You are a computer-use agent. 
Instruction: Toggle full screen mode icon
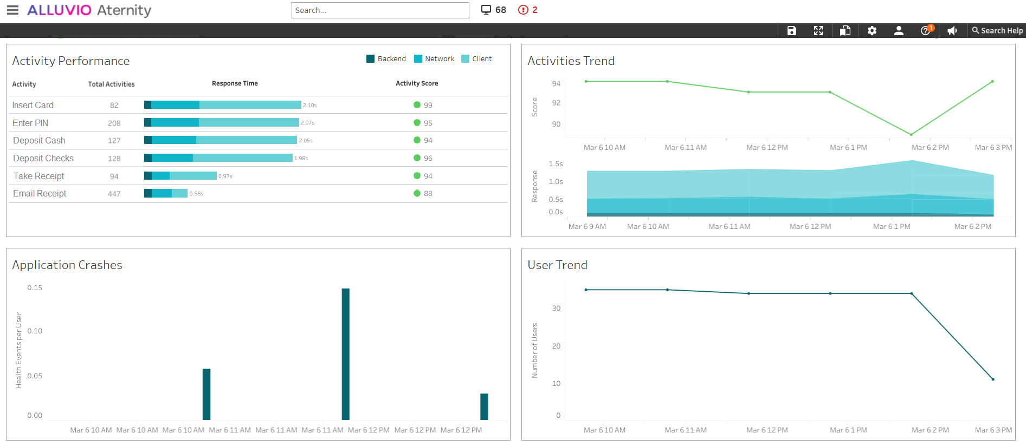coord(818,31)
